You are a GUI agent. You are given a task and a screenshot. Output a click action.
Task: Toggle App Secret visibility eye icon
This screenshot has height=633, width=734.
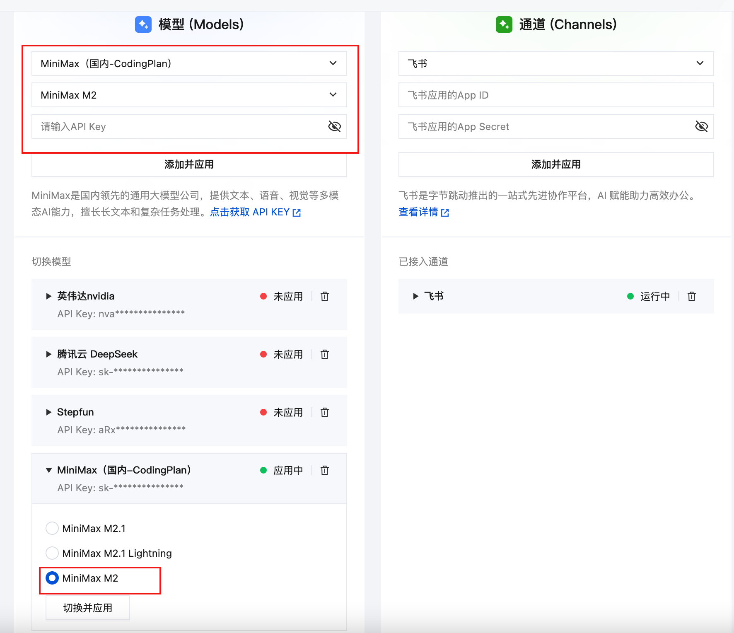(x=701, y=126)
